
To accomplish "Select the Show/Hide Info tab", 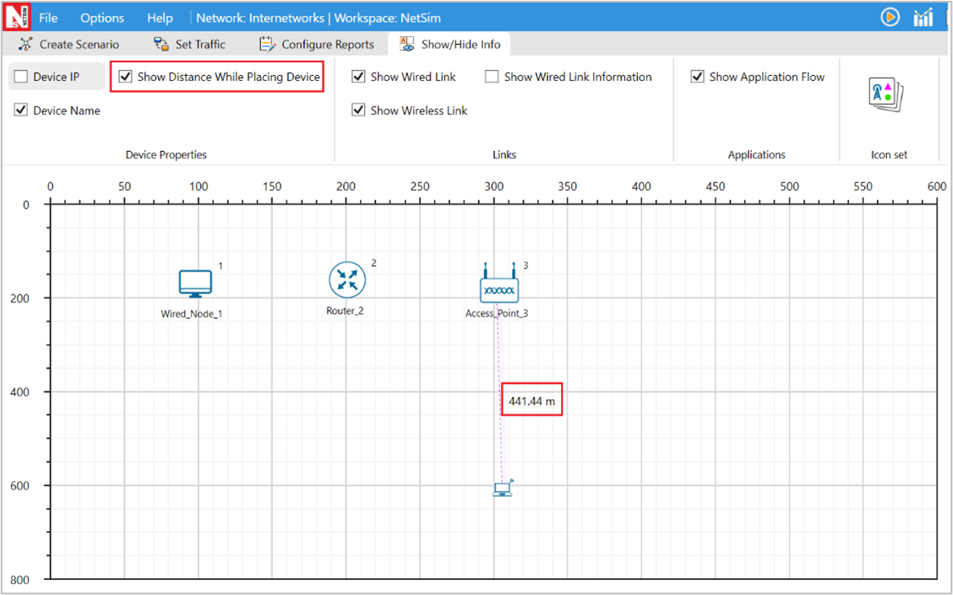I will pos(449,44).
